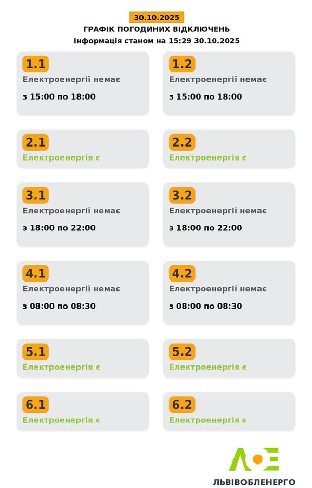Click the 4.1 group badge
This screenshot has height=488, width=312.
[35, 274]
